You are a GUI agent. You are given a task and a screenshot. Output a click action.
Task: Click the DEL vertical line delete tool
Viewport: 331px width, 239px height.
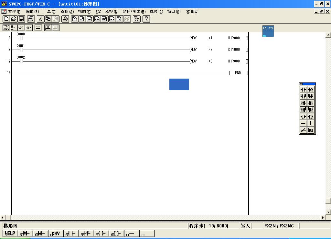click(x=311, y=130)
